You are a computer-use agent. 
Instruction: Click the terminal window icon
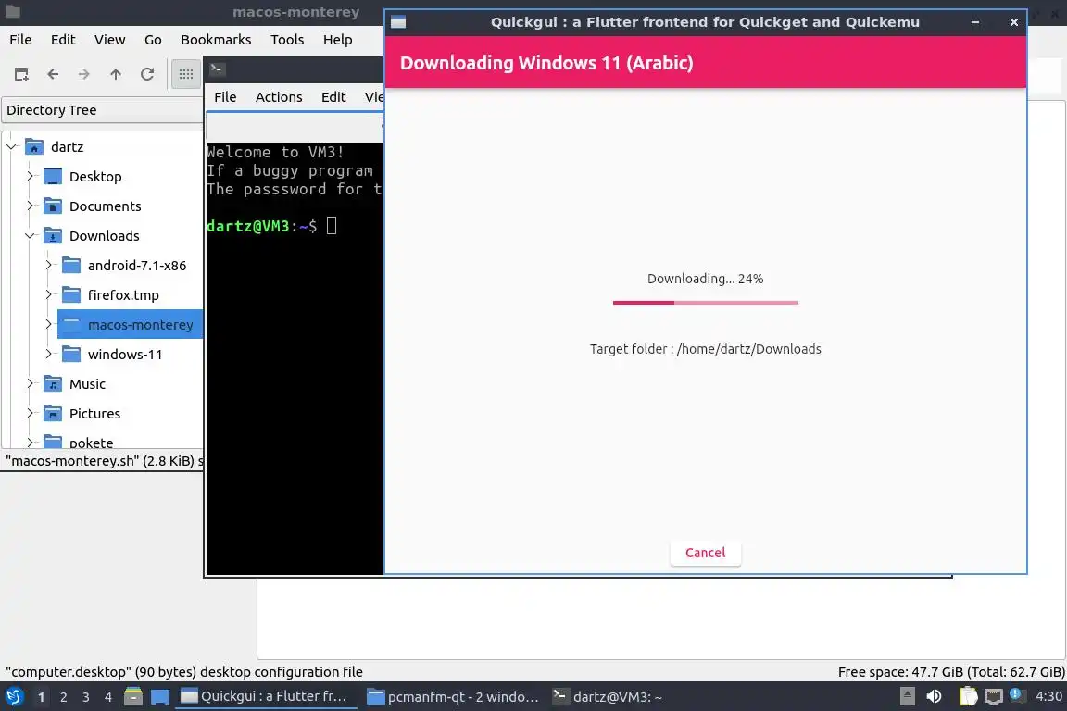[x=217, y=69]
